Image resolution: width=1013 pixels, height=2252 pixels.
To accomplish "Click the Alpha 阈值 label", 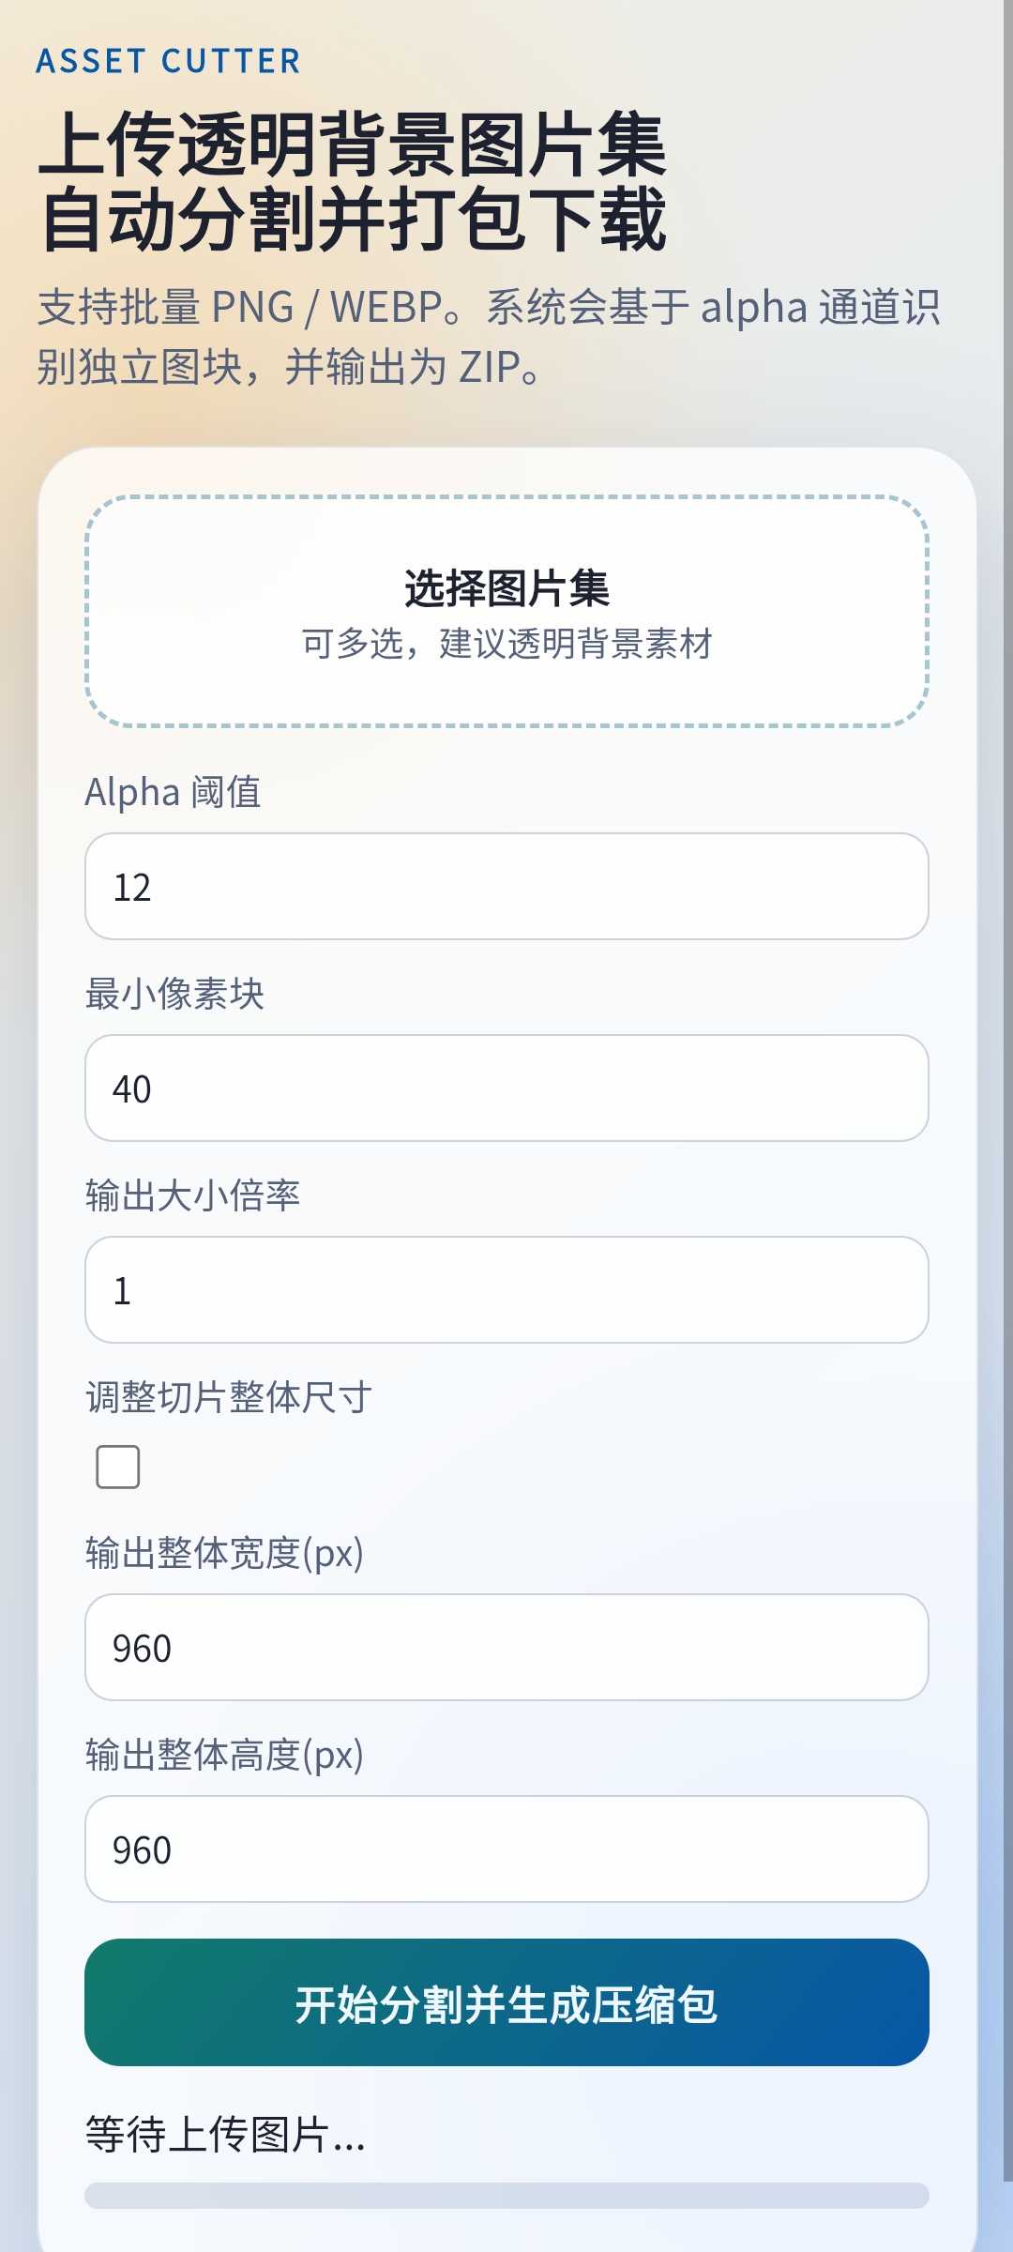I will [173, 792].
